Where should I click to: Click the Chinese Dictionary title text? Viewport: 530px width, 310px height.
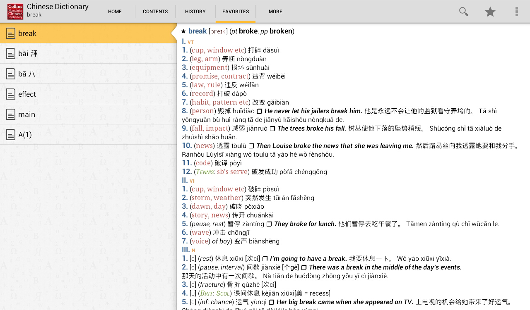pyautogui.click(x=58, y=7)
